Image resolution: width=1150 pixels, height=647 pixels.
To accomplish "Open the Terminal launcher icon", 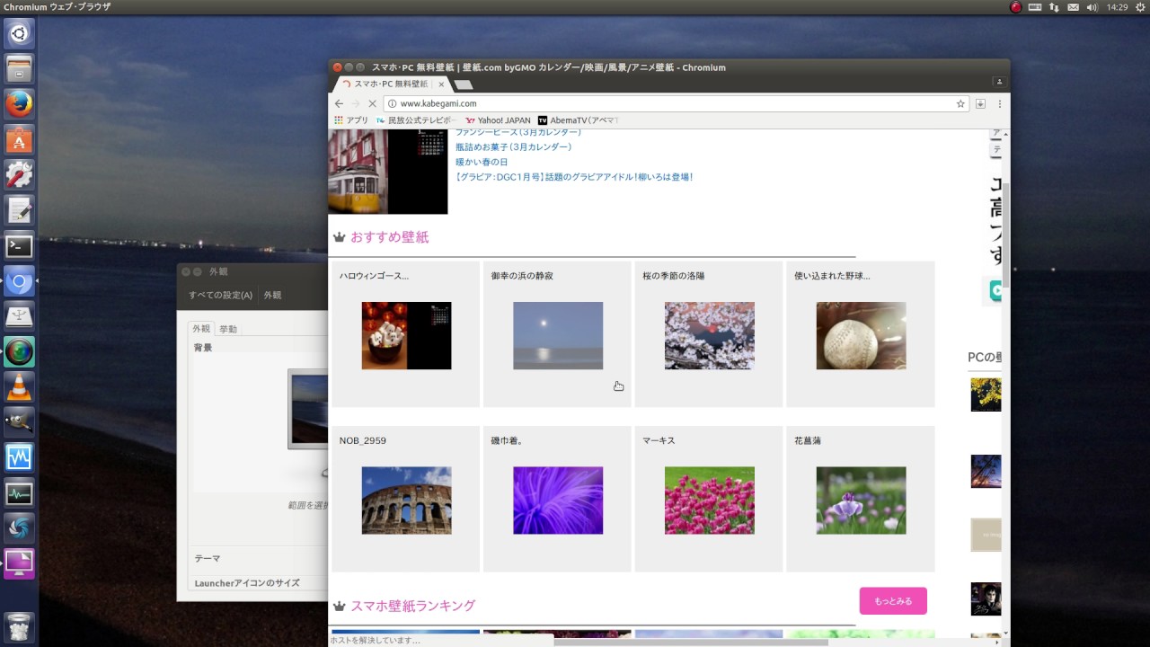I will click(19, 245).
